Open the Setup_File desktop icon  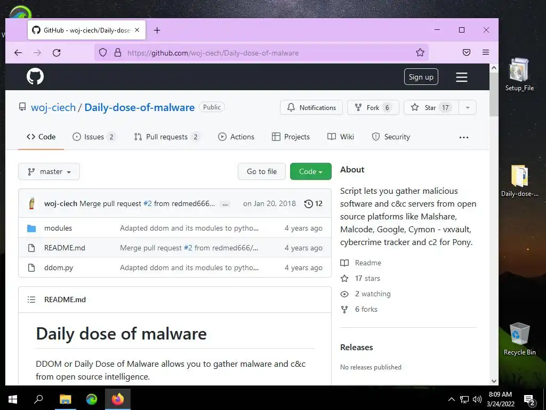(x=519, y=74)
